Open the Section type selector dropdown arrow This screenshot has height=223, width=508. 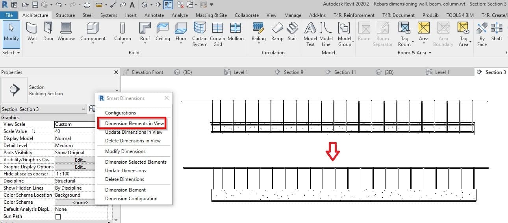(117, 90)
